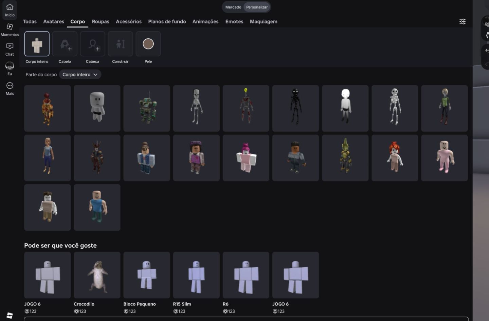Equip the light bulb head body
Image resolution: width=489 pixels, height=321 pixels.
(246, 108)
